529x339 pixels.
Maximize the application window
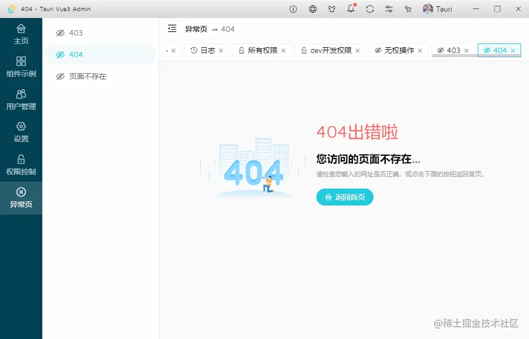tap(497, 9)
